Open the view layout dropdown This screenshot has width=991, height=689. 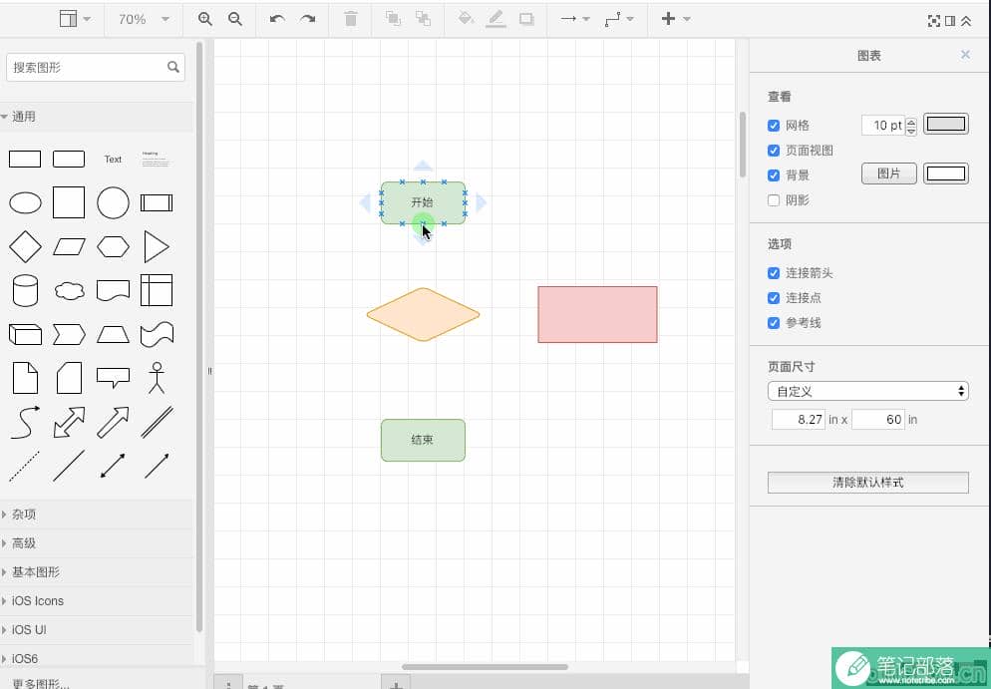[x=75, y=19]
